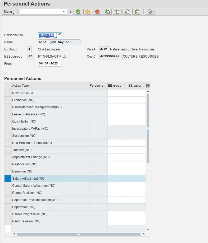The height and width of the screenshot is (243, 208).
Task: Click the green Back toolbar icon
Action: pos(78,12)
